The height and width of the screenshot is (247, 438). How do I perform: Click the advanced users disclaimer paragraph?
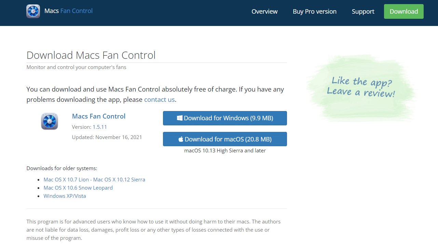[153, 230]
